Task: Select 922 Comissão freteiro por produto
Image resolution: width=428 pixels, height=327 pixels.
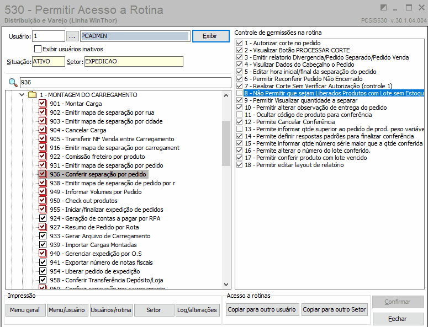Action: click(97, 157)
